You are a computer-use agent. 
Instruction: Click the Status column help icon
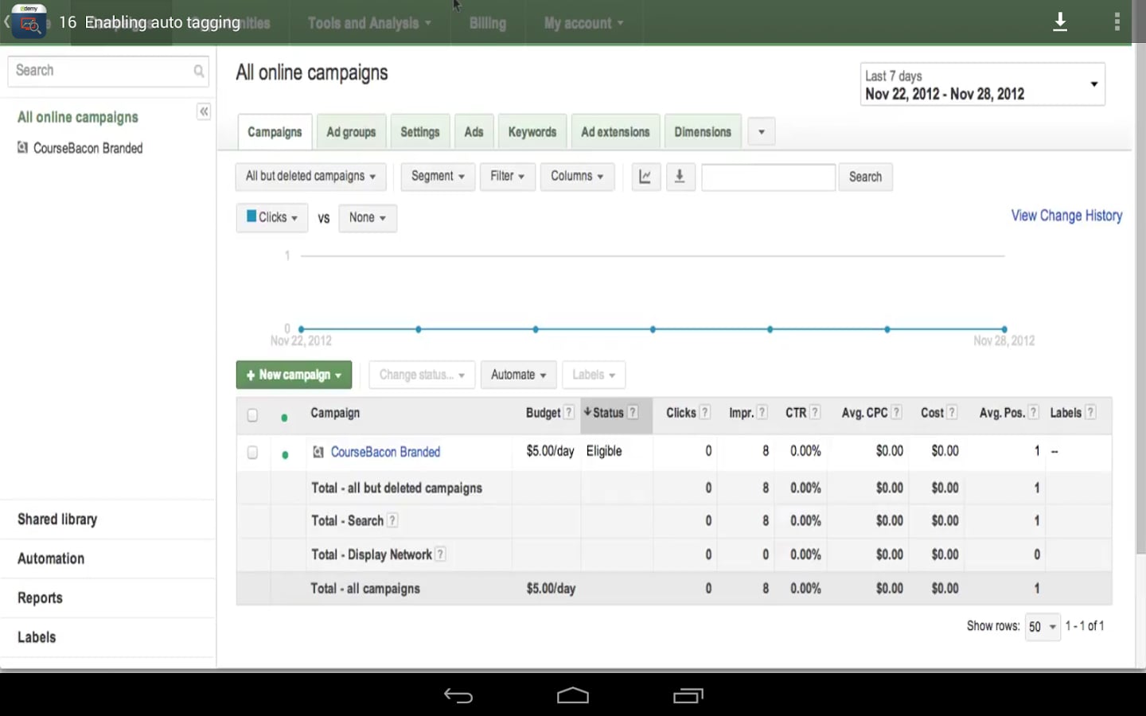[x=633, y=412]
